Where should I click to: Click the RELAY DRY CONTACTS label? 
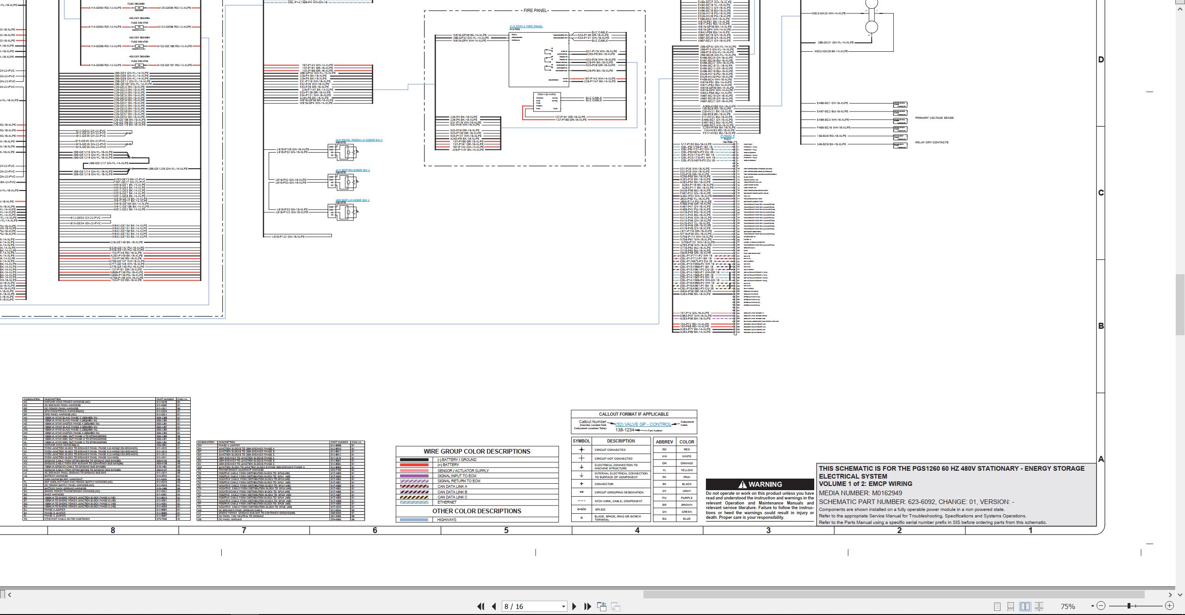tap(932, 142)
